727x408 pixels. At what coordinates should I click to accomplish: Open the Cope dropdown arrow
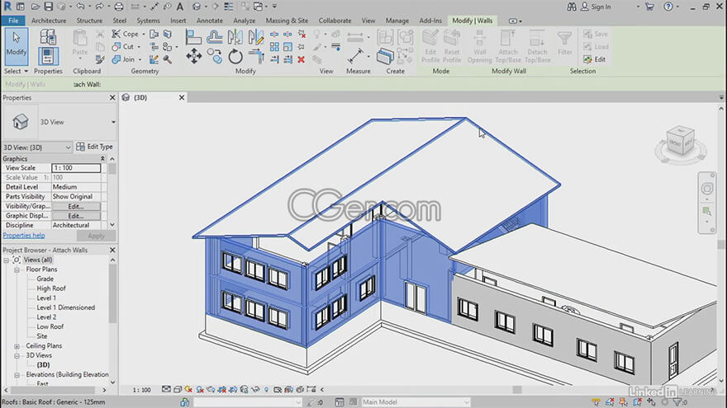(143, 35)
